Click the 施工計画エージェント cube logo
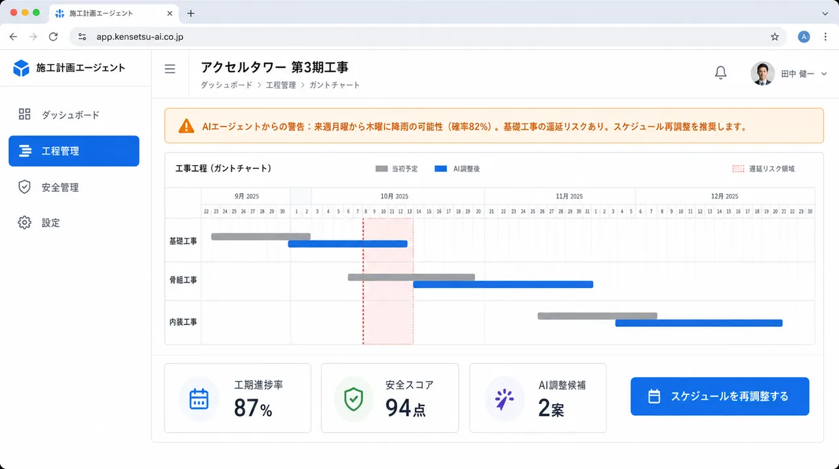Image resolution: width=839 pixels, height=469 pixels. (x=22, y=68)
